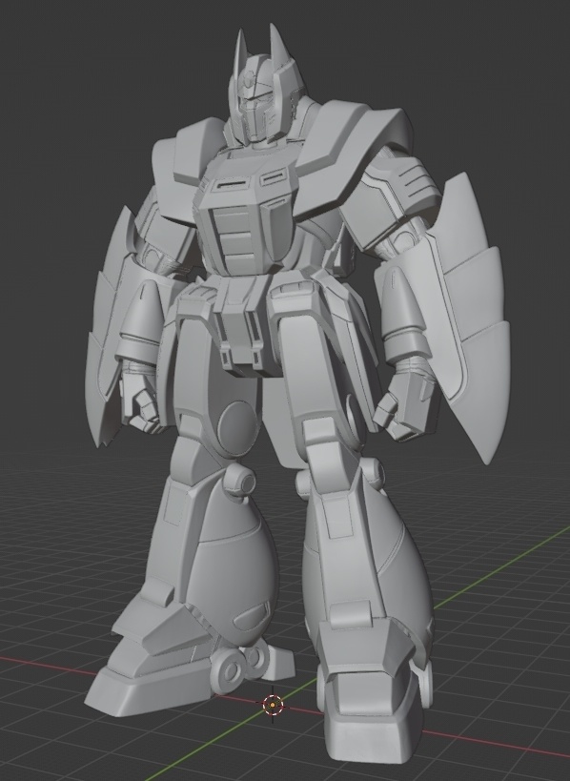Select the robot's central chest plate
The image size is (570, 781).
coord(244,219)
